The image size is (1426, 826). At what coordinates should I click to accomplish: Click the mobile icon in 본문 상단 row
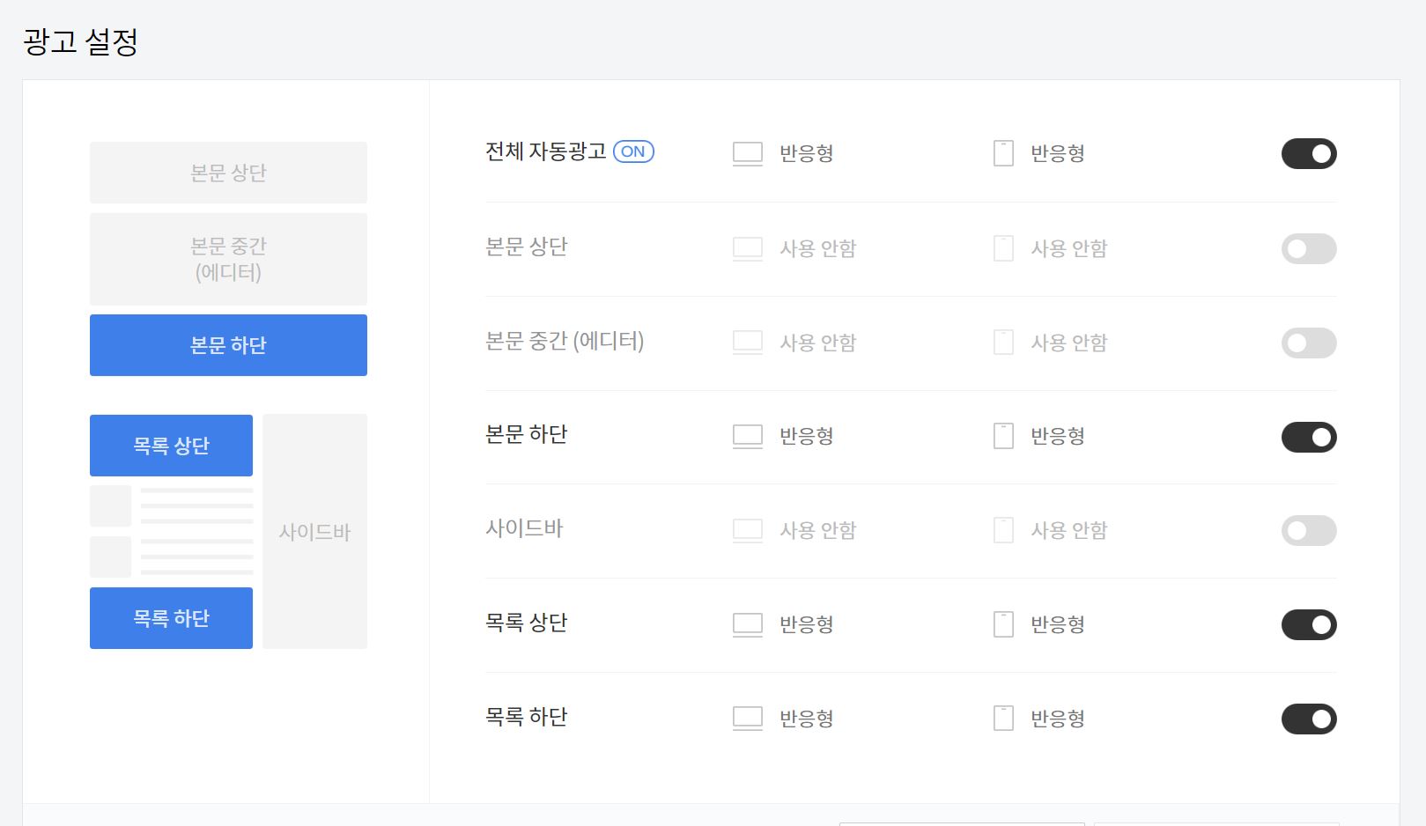[1002, 248]
